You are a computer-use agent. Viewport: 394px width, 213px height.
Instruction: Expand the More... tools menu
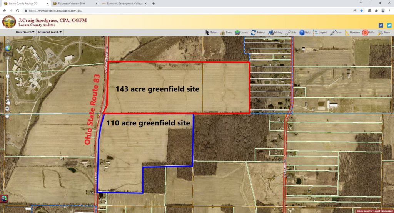pyautogui.click(x=385, y=33)
